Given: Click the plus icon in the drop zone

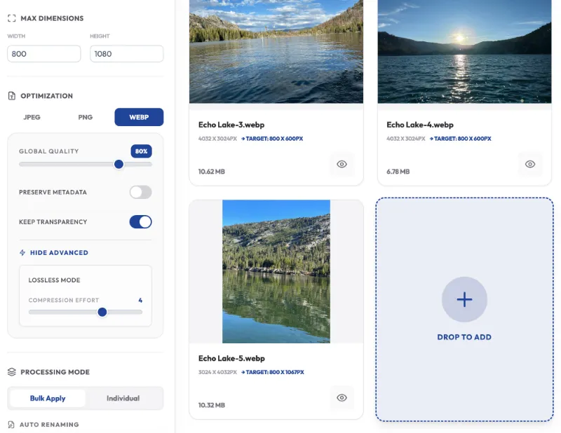Looking at the screenshot, I should pyautogui.click(x=464, y=299).
